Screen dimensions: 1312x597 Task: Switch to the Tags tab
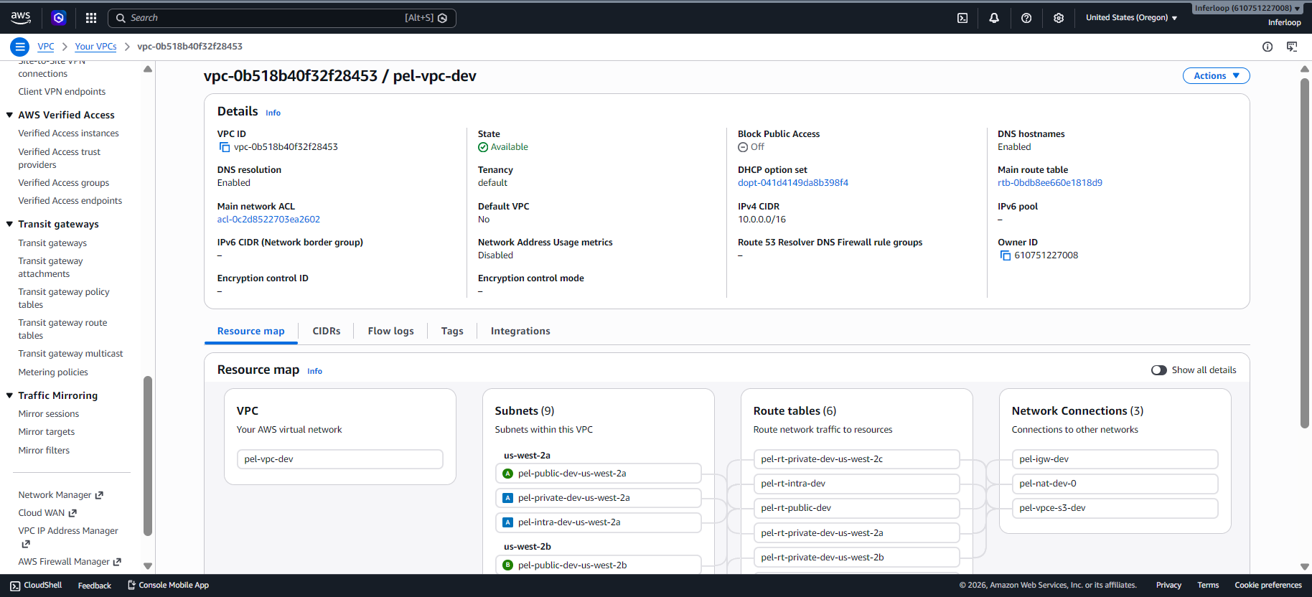452,331
